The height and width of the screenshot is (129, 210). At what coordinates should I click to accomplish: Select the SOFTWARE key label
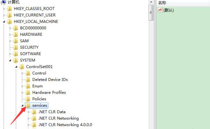pos(30,54)
